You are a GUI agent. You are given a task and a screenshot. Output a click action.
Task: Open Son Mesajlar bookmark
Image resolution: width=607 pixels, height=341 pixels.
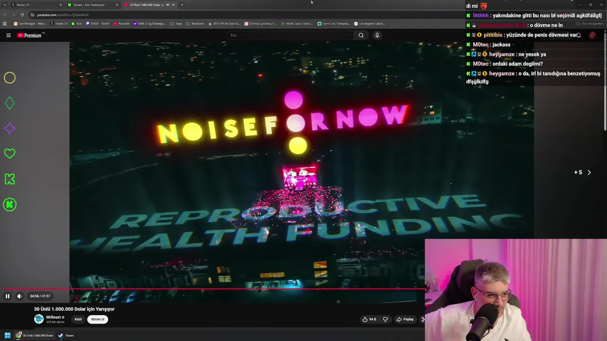point(29,24)
